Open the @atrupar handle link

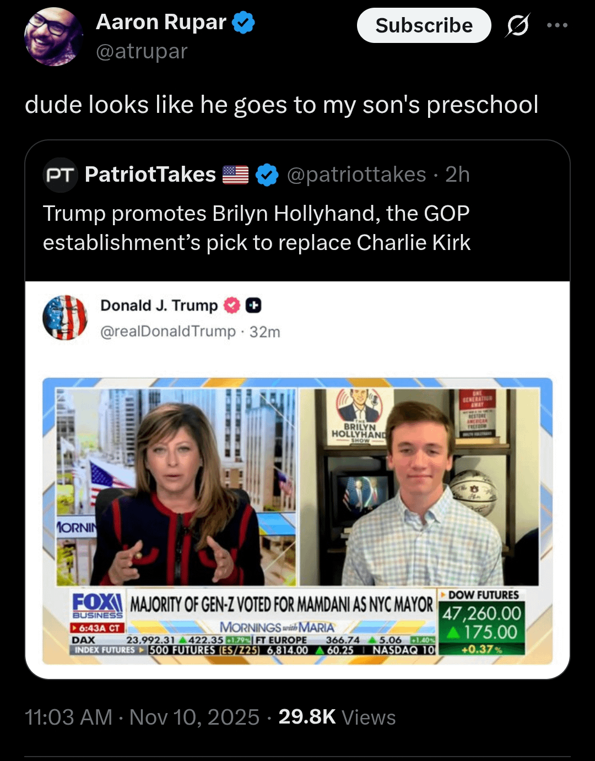[x=142, y=51]
